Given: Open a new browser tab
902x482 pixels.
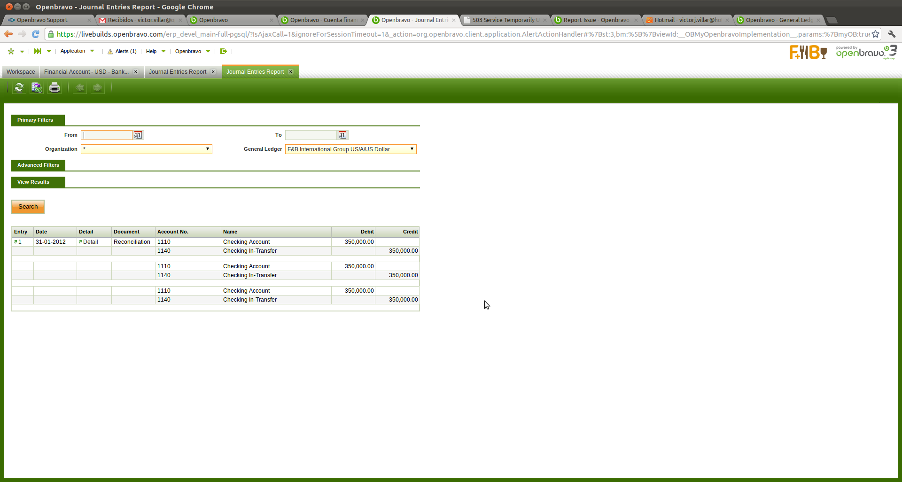Looking at the screenshot, I should pos(832,20).
